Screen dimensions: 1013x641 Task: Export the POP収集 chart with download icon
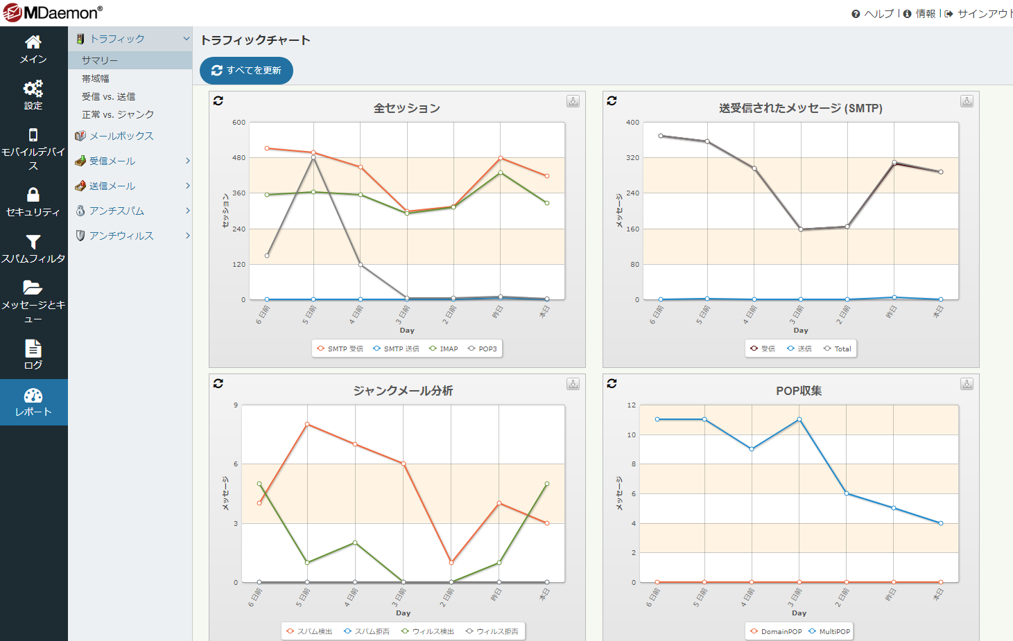click(x=967, y=384)
